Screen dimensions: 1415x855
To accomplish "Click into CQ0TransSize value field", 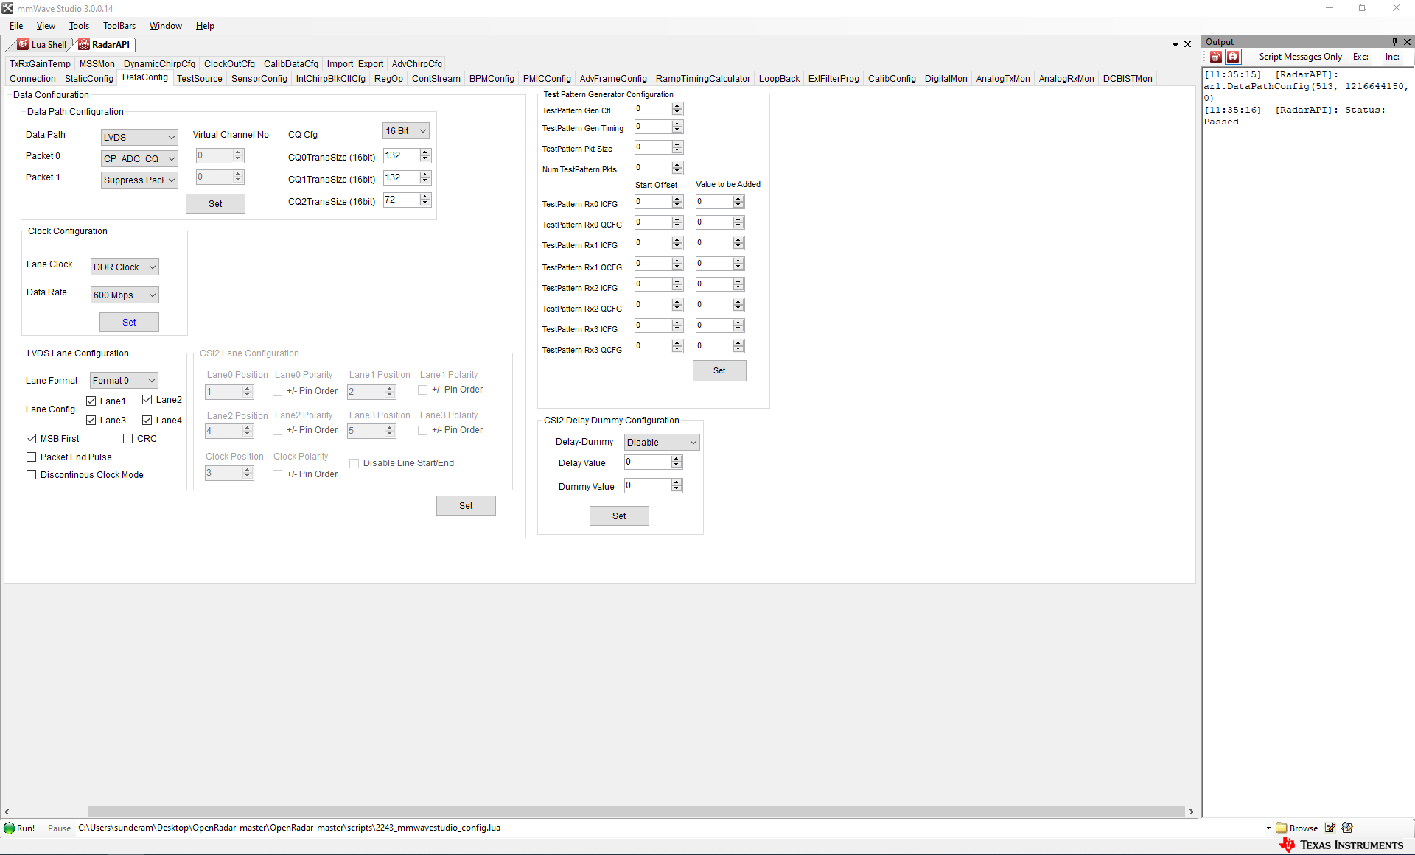I will click(x=401, y=155).
